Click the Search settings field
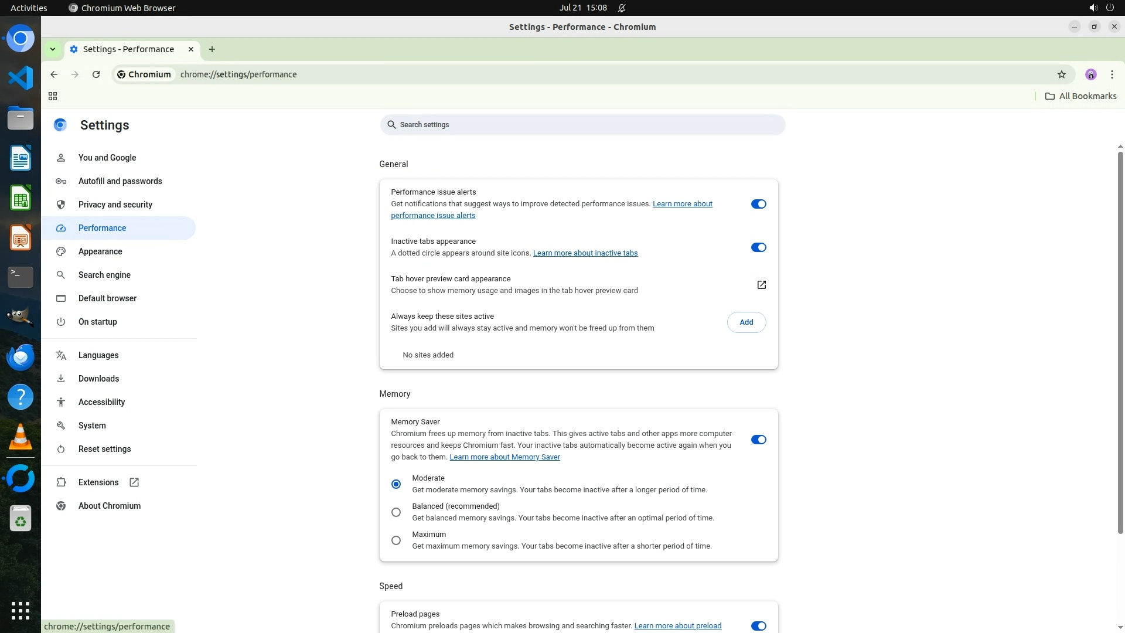 (582, 125)
